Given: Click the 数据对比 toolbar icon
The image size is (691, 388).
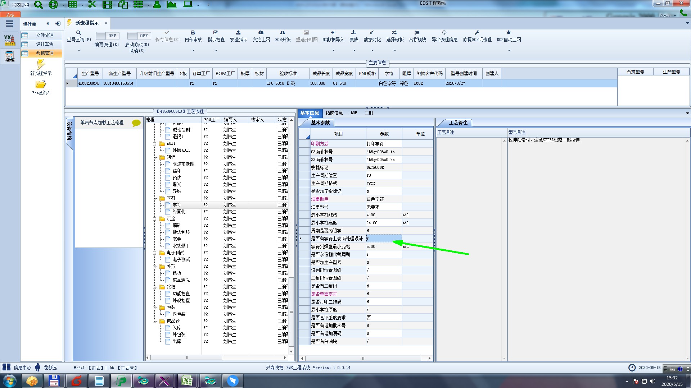Looking at the screenshot, I should coord(372,33).
